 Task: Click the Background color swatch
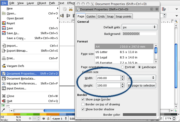(x=139, y=34)
